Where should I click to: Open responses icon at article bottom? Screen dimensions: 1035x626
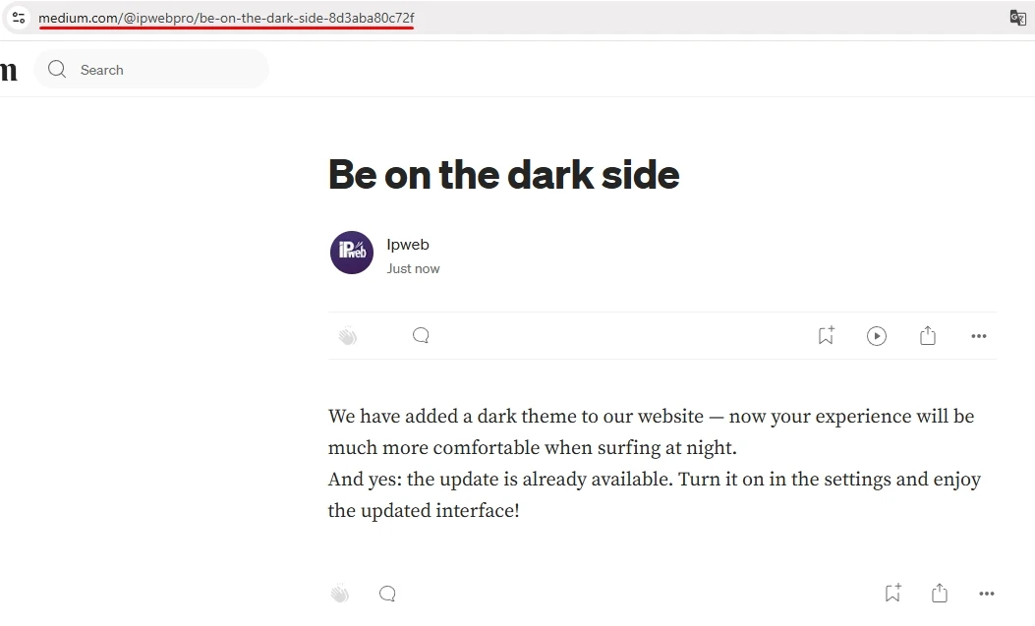tap(387, 594)
